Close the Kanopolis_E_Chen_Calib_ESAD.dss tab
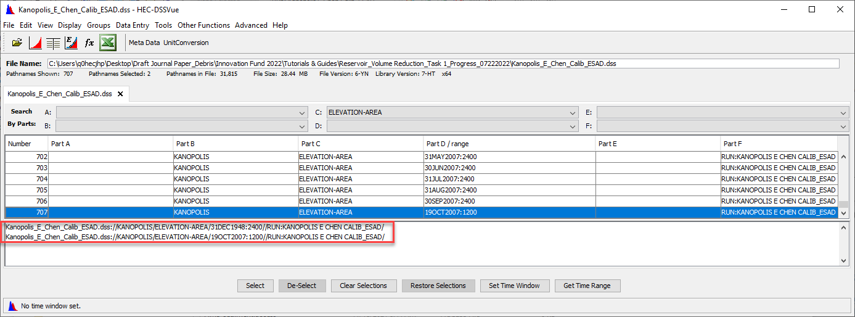The image size is (855, 317). 120,94
